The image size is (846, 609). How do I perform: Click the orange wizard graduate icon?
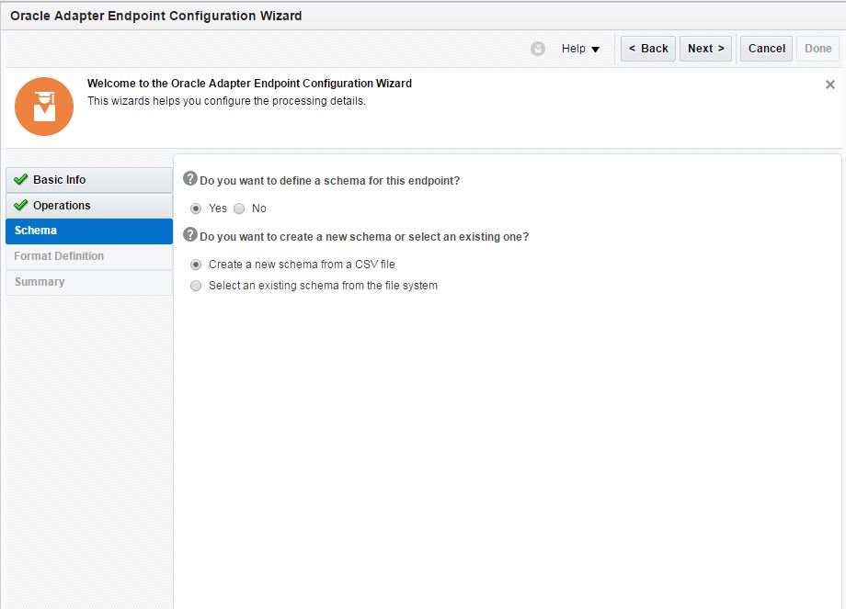pos(44,107)
